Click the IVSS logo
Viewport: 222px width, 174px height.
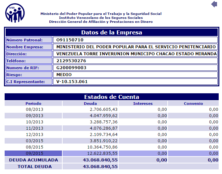[x=15, y=13]
